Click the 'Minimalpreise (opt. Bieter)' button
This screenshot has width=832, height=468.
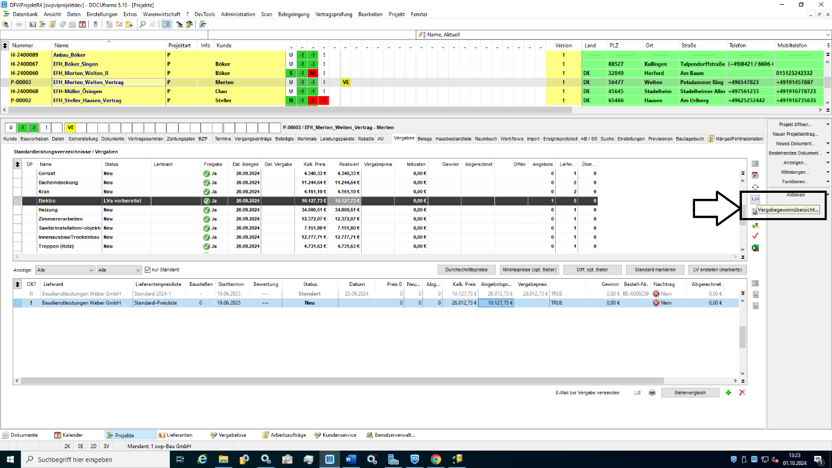click(529, 270)
